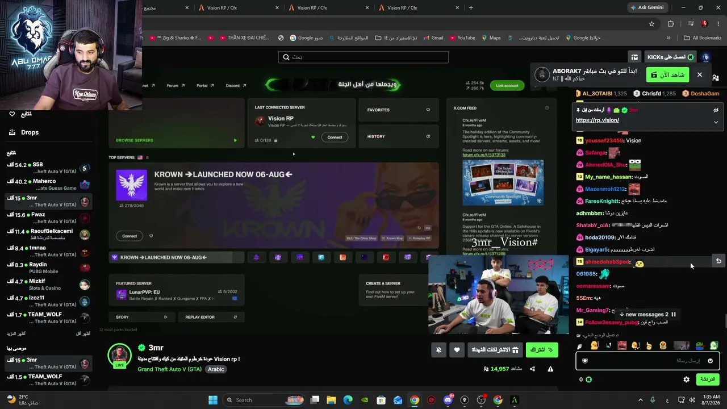Screen dimensions: 727x409
Task: Focus the chat message input field
Action: point(647,361)
